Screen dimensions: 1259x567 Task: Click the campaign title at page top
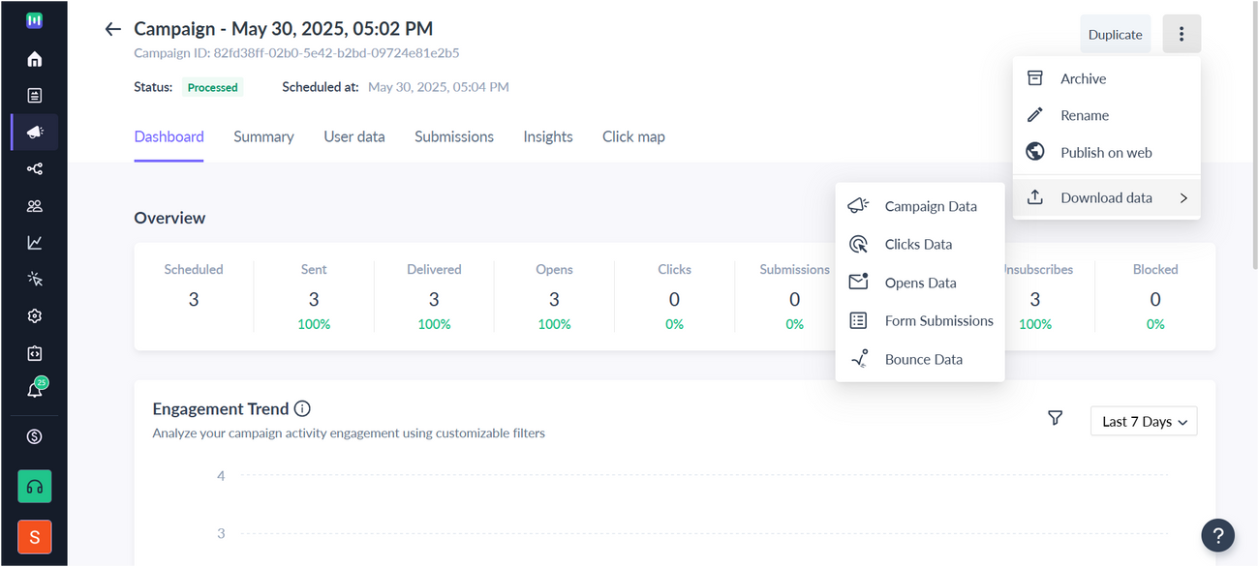[284, 29]
